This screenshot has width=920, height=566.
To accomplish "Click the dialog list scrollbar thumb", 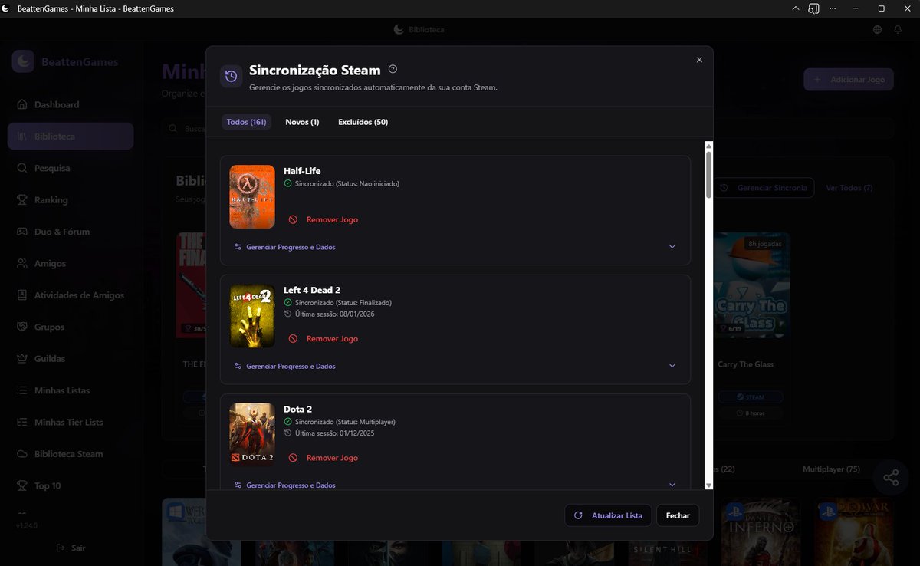I will pos(708,174).
